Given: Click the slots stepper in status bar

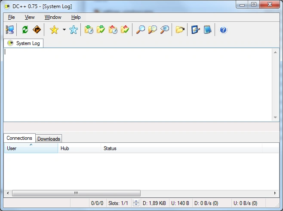Looking at the screenshot, I should [136, 203].
